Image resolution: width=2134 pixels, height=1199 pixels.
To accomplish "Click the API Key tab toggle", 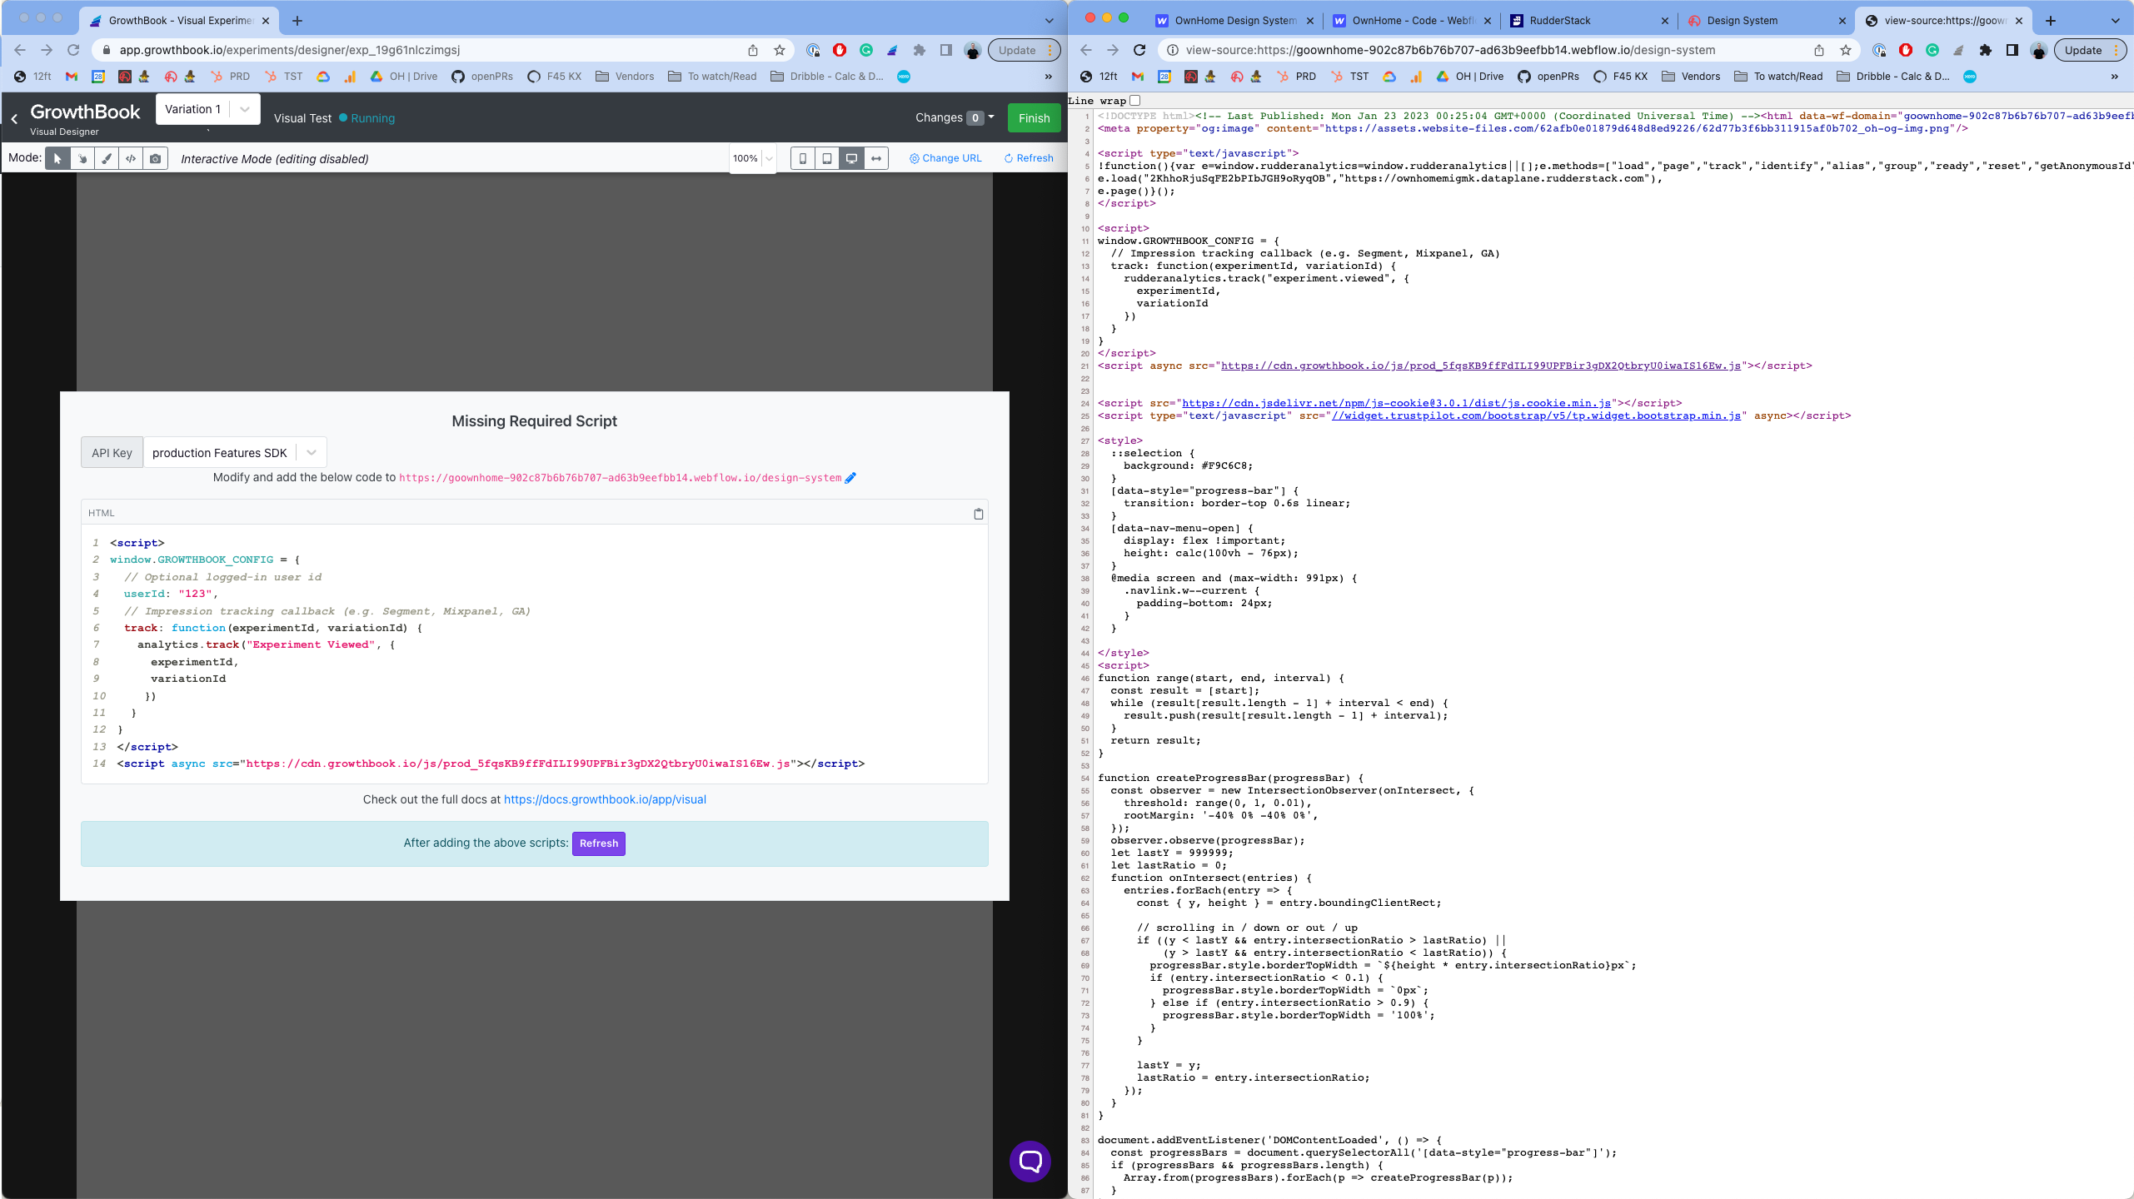I will point(112,452).
